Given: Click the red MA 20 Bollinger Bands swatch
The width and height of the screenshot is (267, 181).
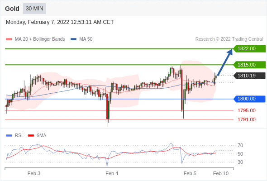Looking at the screenshot, I should [9, 39].
